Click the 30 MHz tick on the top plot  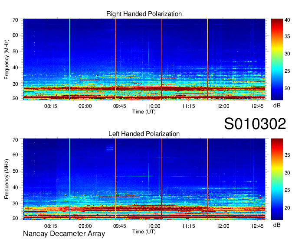(x=15, y=84)
